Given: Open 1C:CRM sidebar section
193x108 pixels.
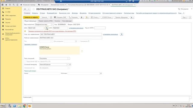Looking at the screenshot, I should 8,12.
